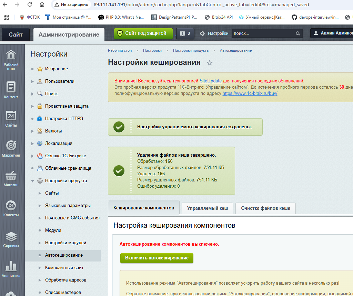Open notifications counter with 2
The height and width of the screenshot is (296, 353).
[x=185, y=33]
